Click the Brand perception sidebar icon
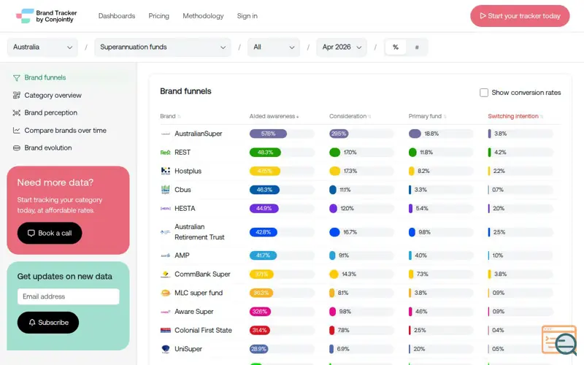The image size is (584, 365). point(16,113)
